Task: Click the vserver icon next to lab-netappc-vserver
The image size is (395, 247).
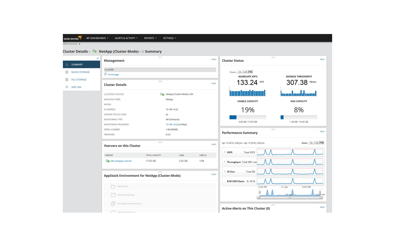Action: 107,161
